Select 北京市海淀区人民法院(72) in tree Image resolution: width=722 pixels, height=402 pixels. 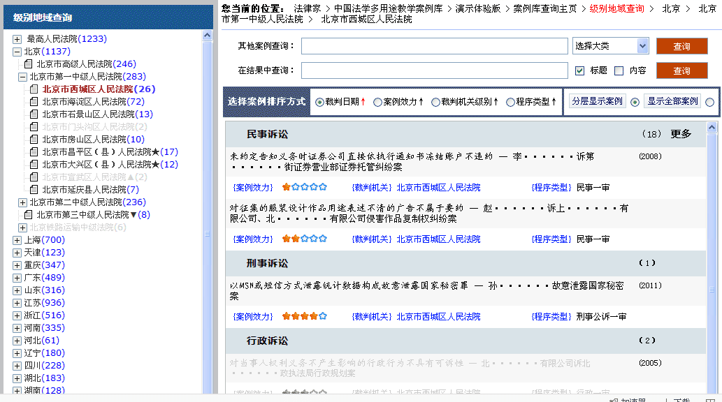tap(94, 102)
